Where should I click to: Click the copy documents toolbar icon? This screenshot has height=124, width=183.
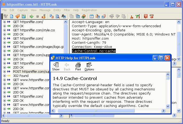click(x=52, y=16)
